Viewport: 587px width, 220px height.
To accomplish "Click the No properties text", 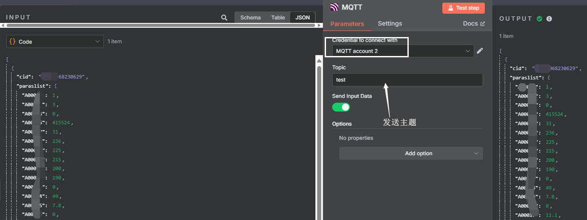I will (x=356, y=138).
